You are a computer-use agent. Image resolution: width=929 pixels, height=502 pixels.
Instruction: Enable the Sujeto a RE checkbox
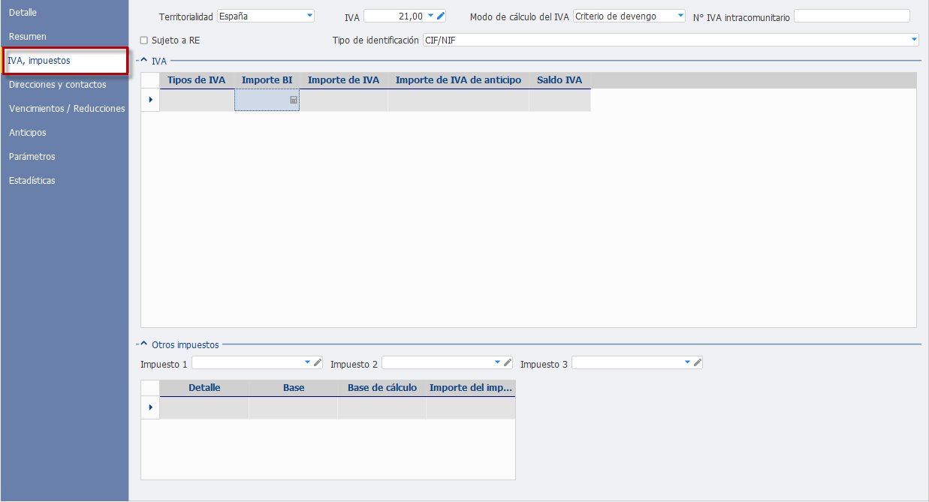point(144,41)
